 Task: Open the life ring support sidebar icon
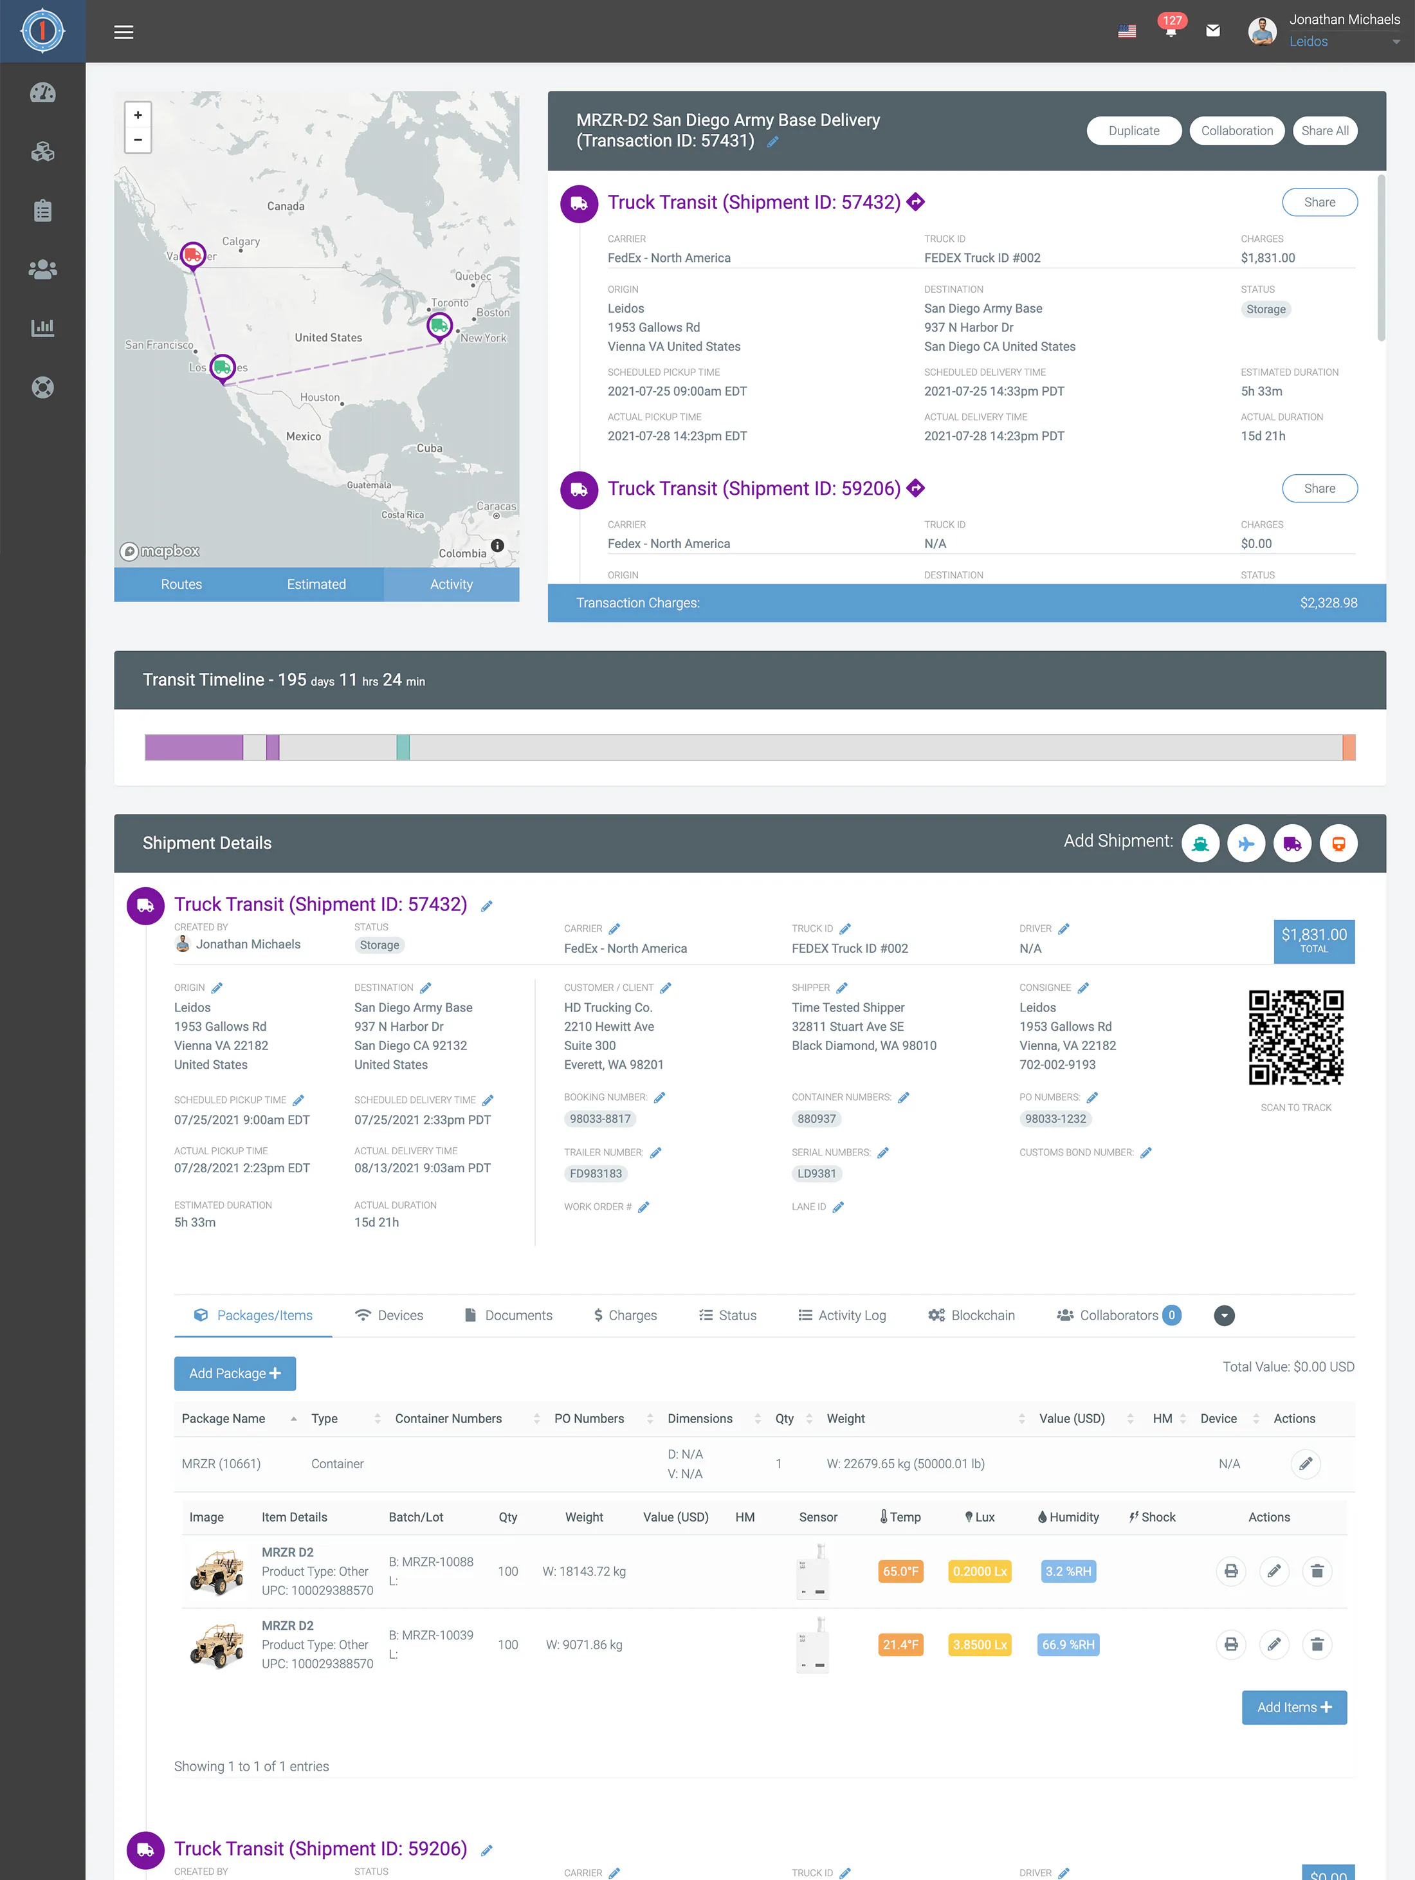pyautogui.click(x=42, y=387)
